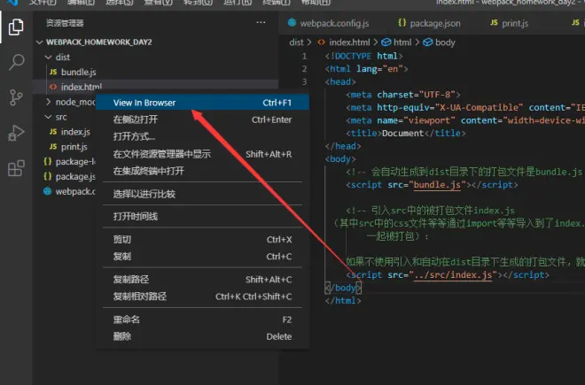Click the 资源管理器 panel title

tap(65, 23)
